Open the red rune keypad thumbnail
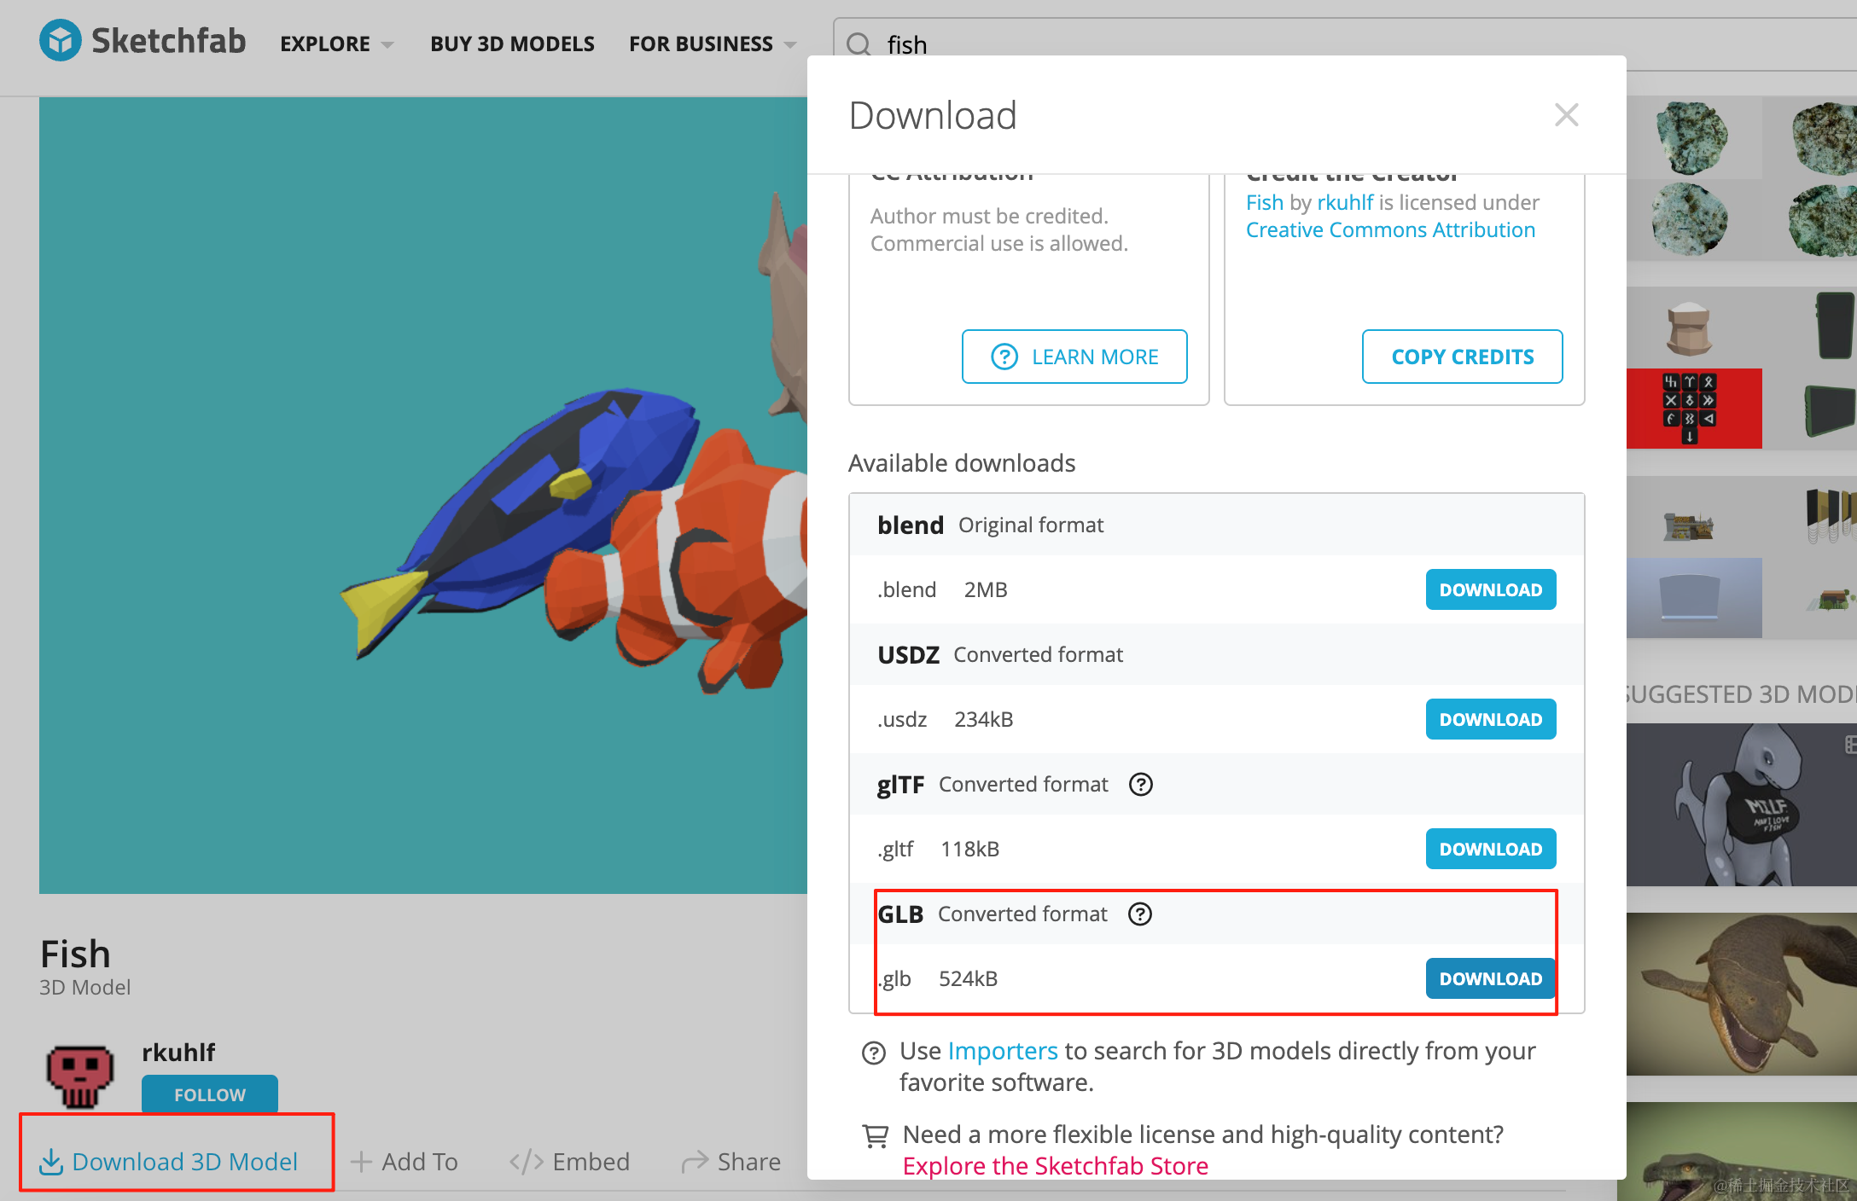1857x1201 pixels. coord(1694,409)
